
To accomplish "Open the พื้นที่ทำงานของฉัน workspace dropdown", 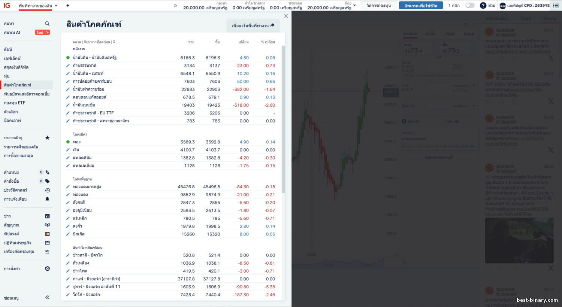I will click(56, 6).
